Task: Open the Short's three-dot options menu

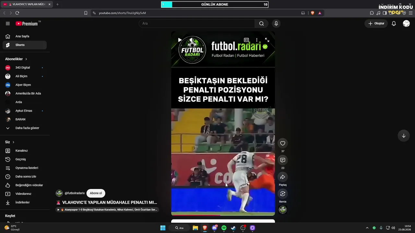Action: 257,40
